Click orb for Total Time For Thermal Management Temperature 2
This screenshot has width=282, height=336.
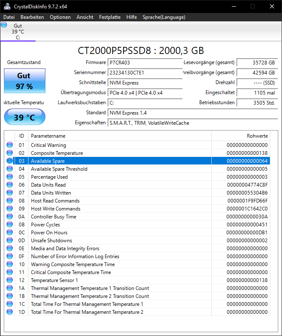point(10,312)
